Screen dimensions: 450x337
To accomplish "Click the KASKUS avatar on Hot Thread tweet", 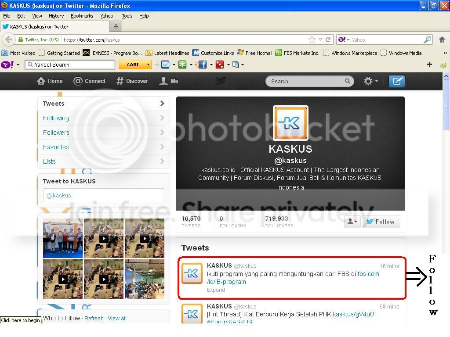I will tap(192, 314).
